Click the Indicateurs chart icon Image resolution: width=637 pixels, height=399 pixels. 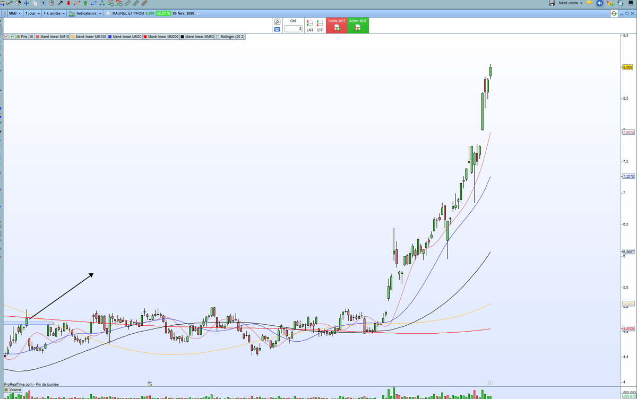click(72, 13)
